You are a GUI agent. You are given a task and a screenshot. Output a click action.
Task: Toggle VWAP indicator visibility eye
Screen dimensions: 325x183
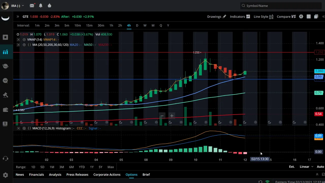click(x=24, y=40)
